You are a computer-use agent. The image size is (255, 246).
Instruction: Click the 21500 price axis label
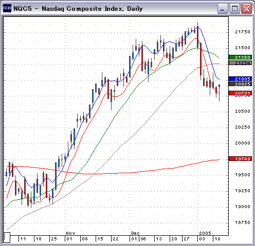pyautogui.click(x=243, y=48)
